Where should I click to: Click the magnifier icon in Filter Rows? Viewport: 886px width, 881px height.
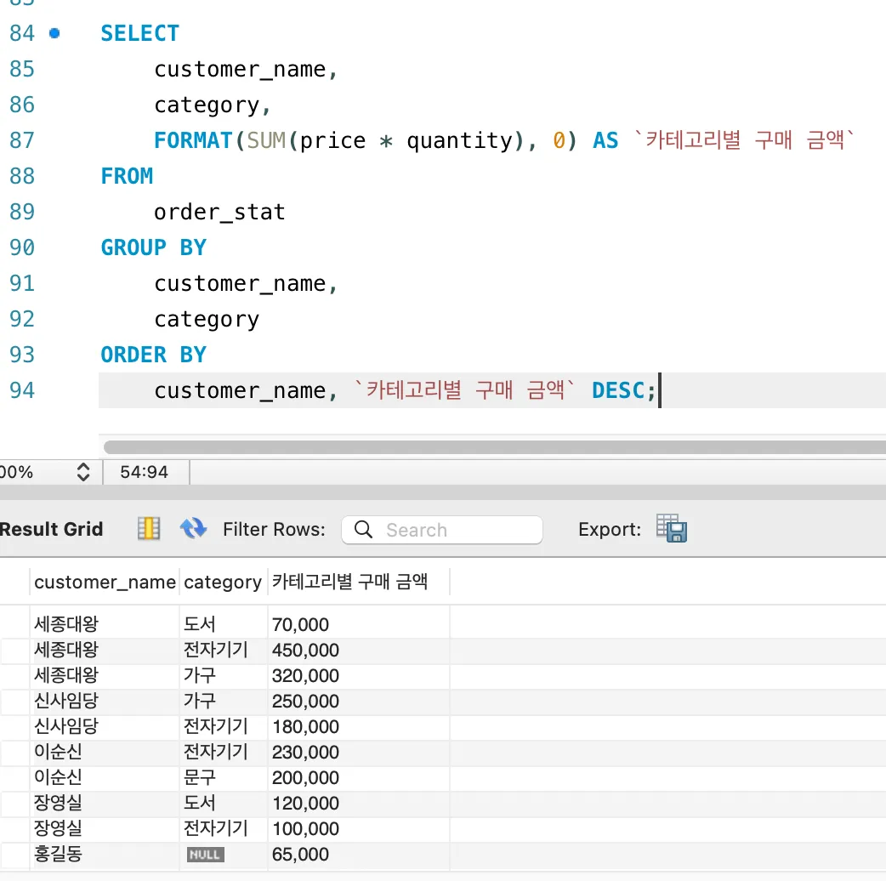tap(363, 530)
